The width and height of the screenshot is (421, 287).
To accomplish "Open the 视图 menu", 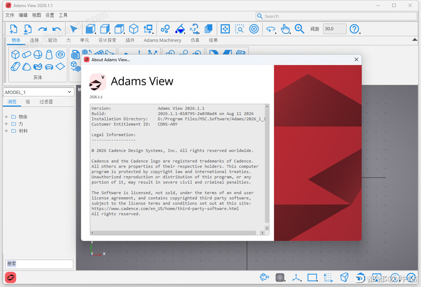I will tap(36, 15).
